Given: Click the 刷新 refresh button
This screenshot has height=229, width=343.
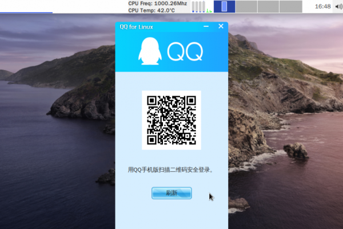Looking at the screenshot, I should 171,193.
